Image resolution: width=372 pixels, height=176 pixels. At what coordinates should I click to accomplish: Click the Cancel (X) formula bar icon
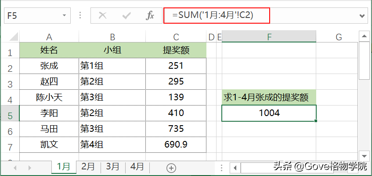102,16
